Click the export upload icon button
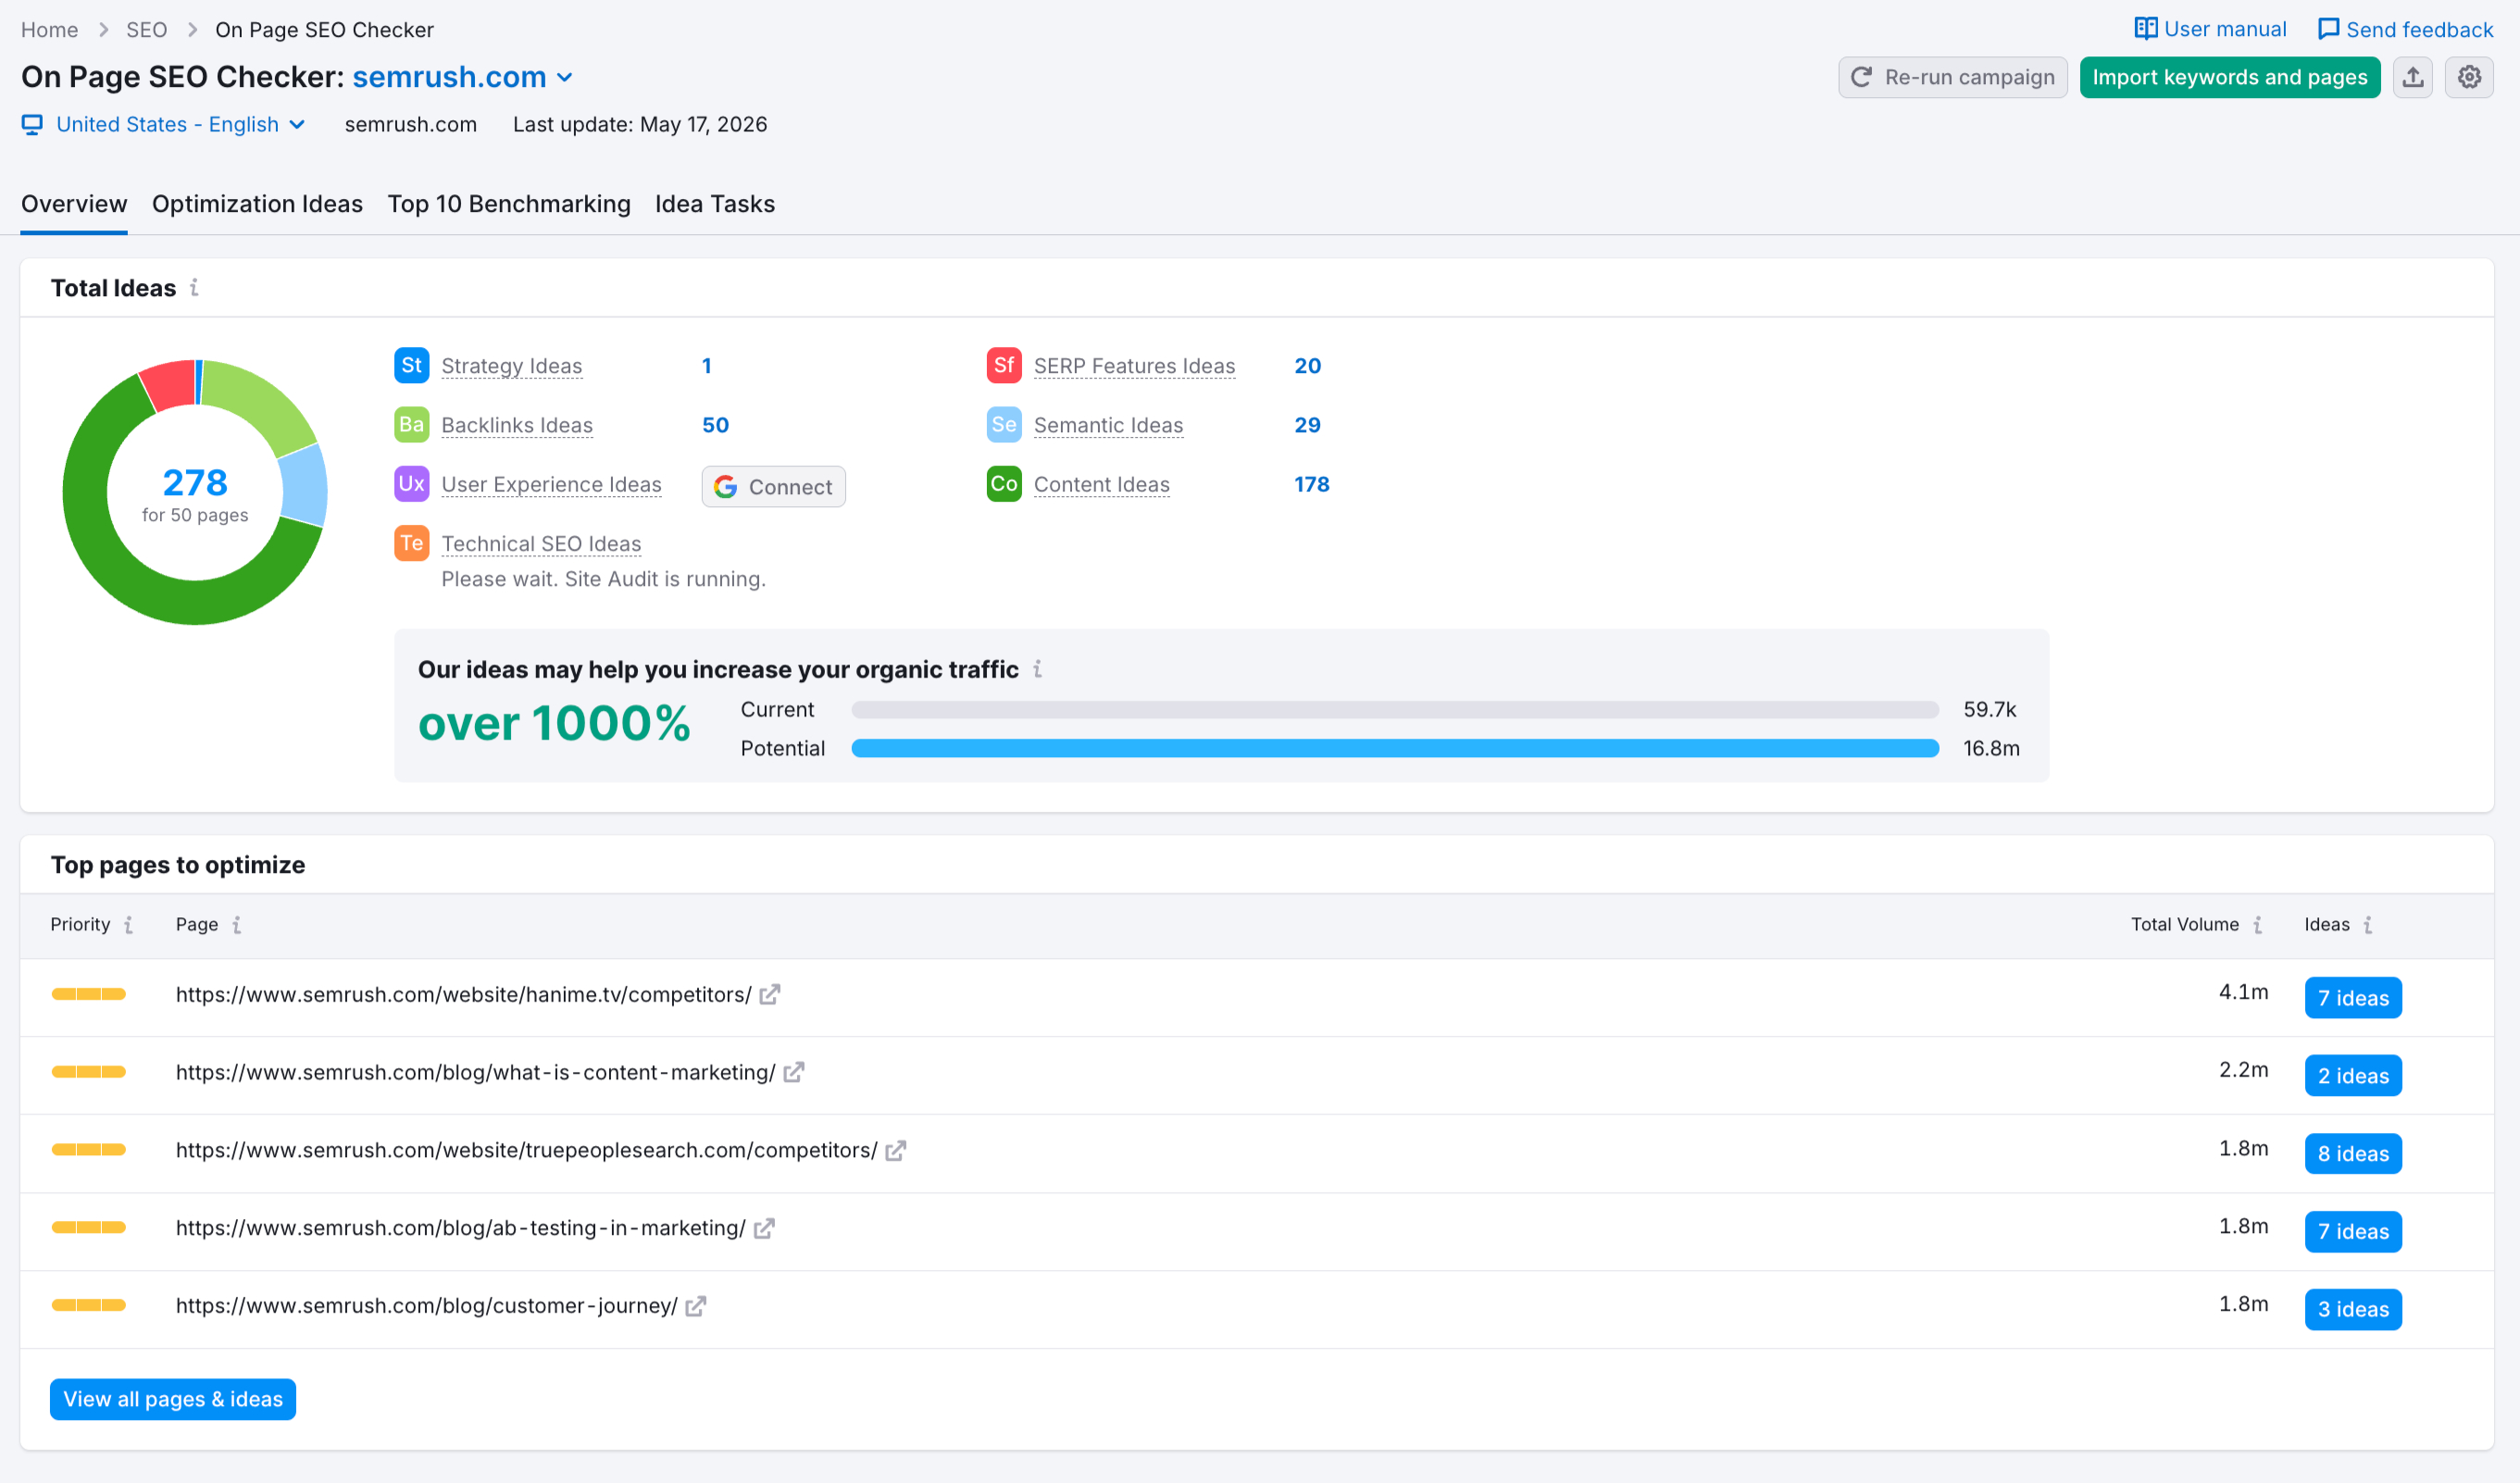Viewport: 2520px width, 1483px height. [x=2412, y=77]
